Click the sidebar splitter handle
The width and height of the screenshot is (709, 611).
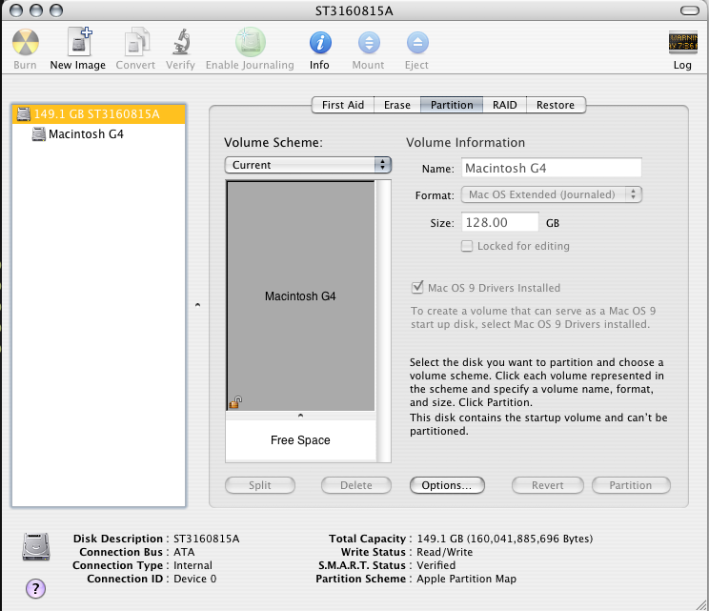[197, 305]
